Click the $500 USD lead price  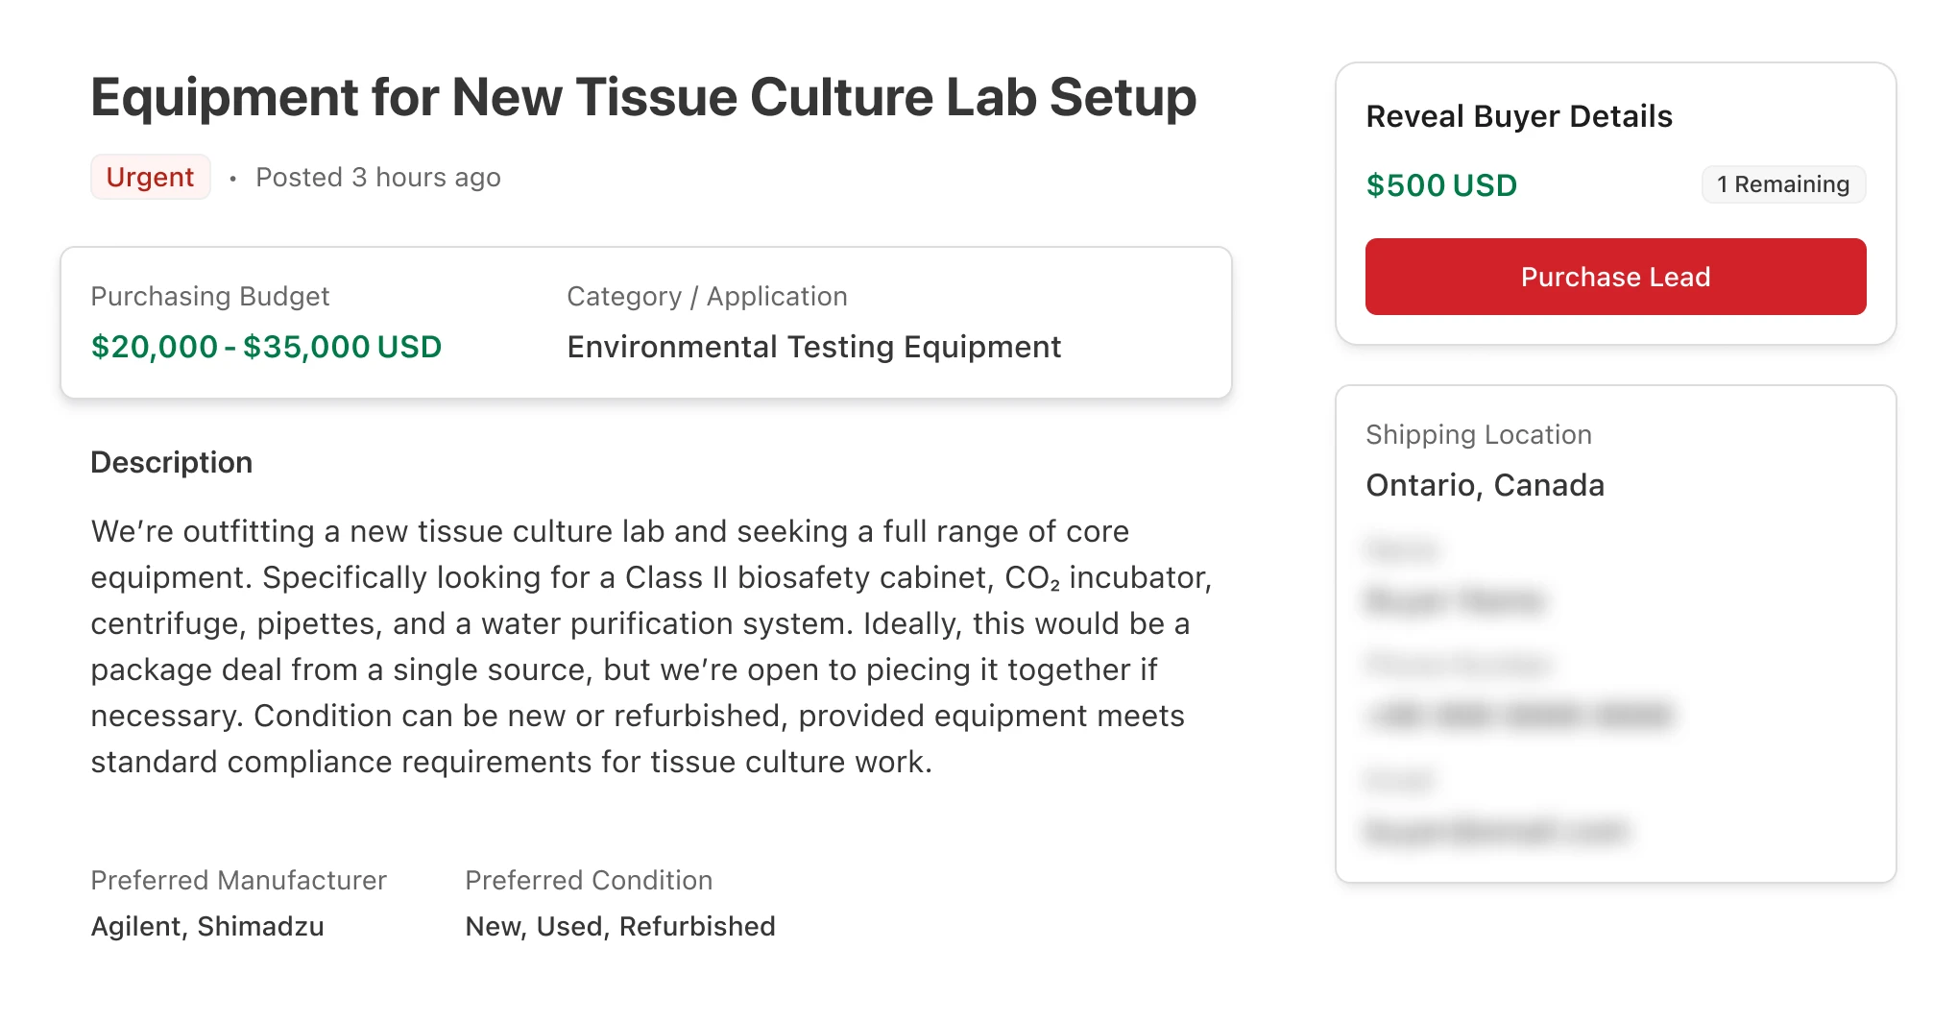tap(1441, 185)
